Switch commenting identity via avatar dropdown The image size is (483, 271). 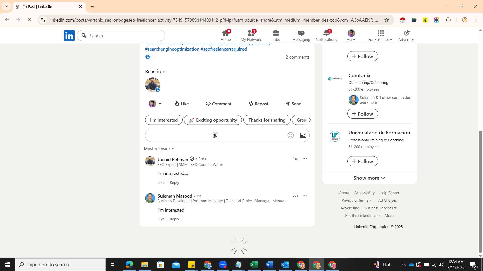click(x=155, y=104)
